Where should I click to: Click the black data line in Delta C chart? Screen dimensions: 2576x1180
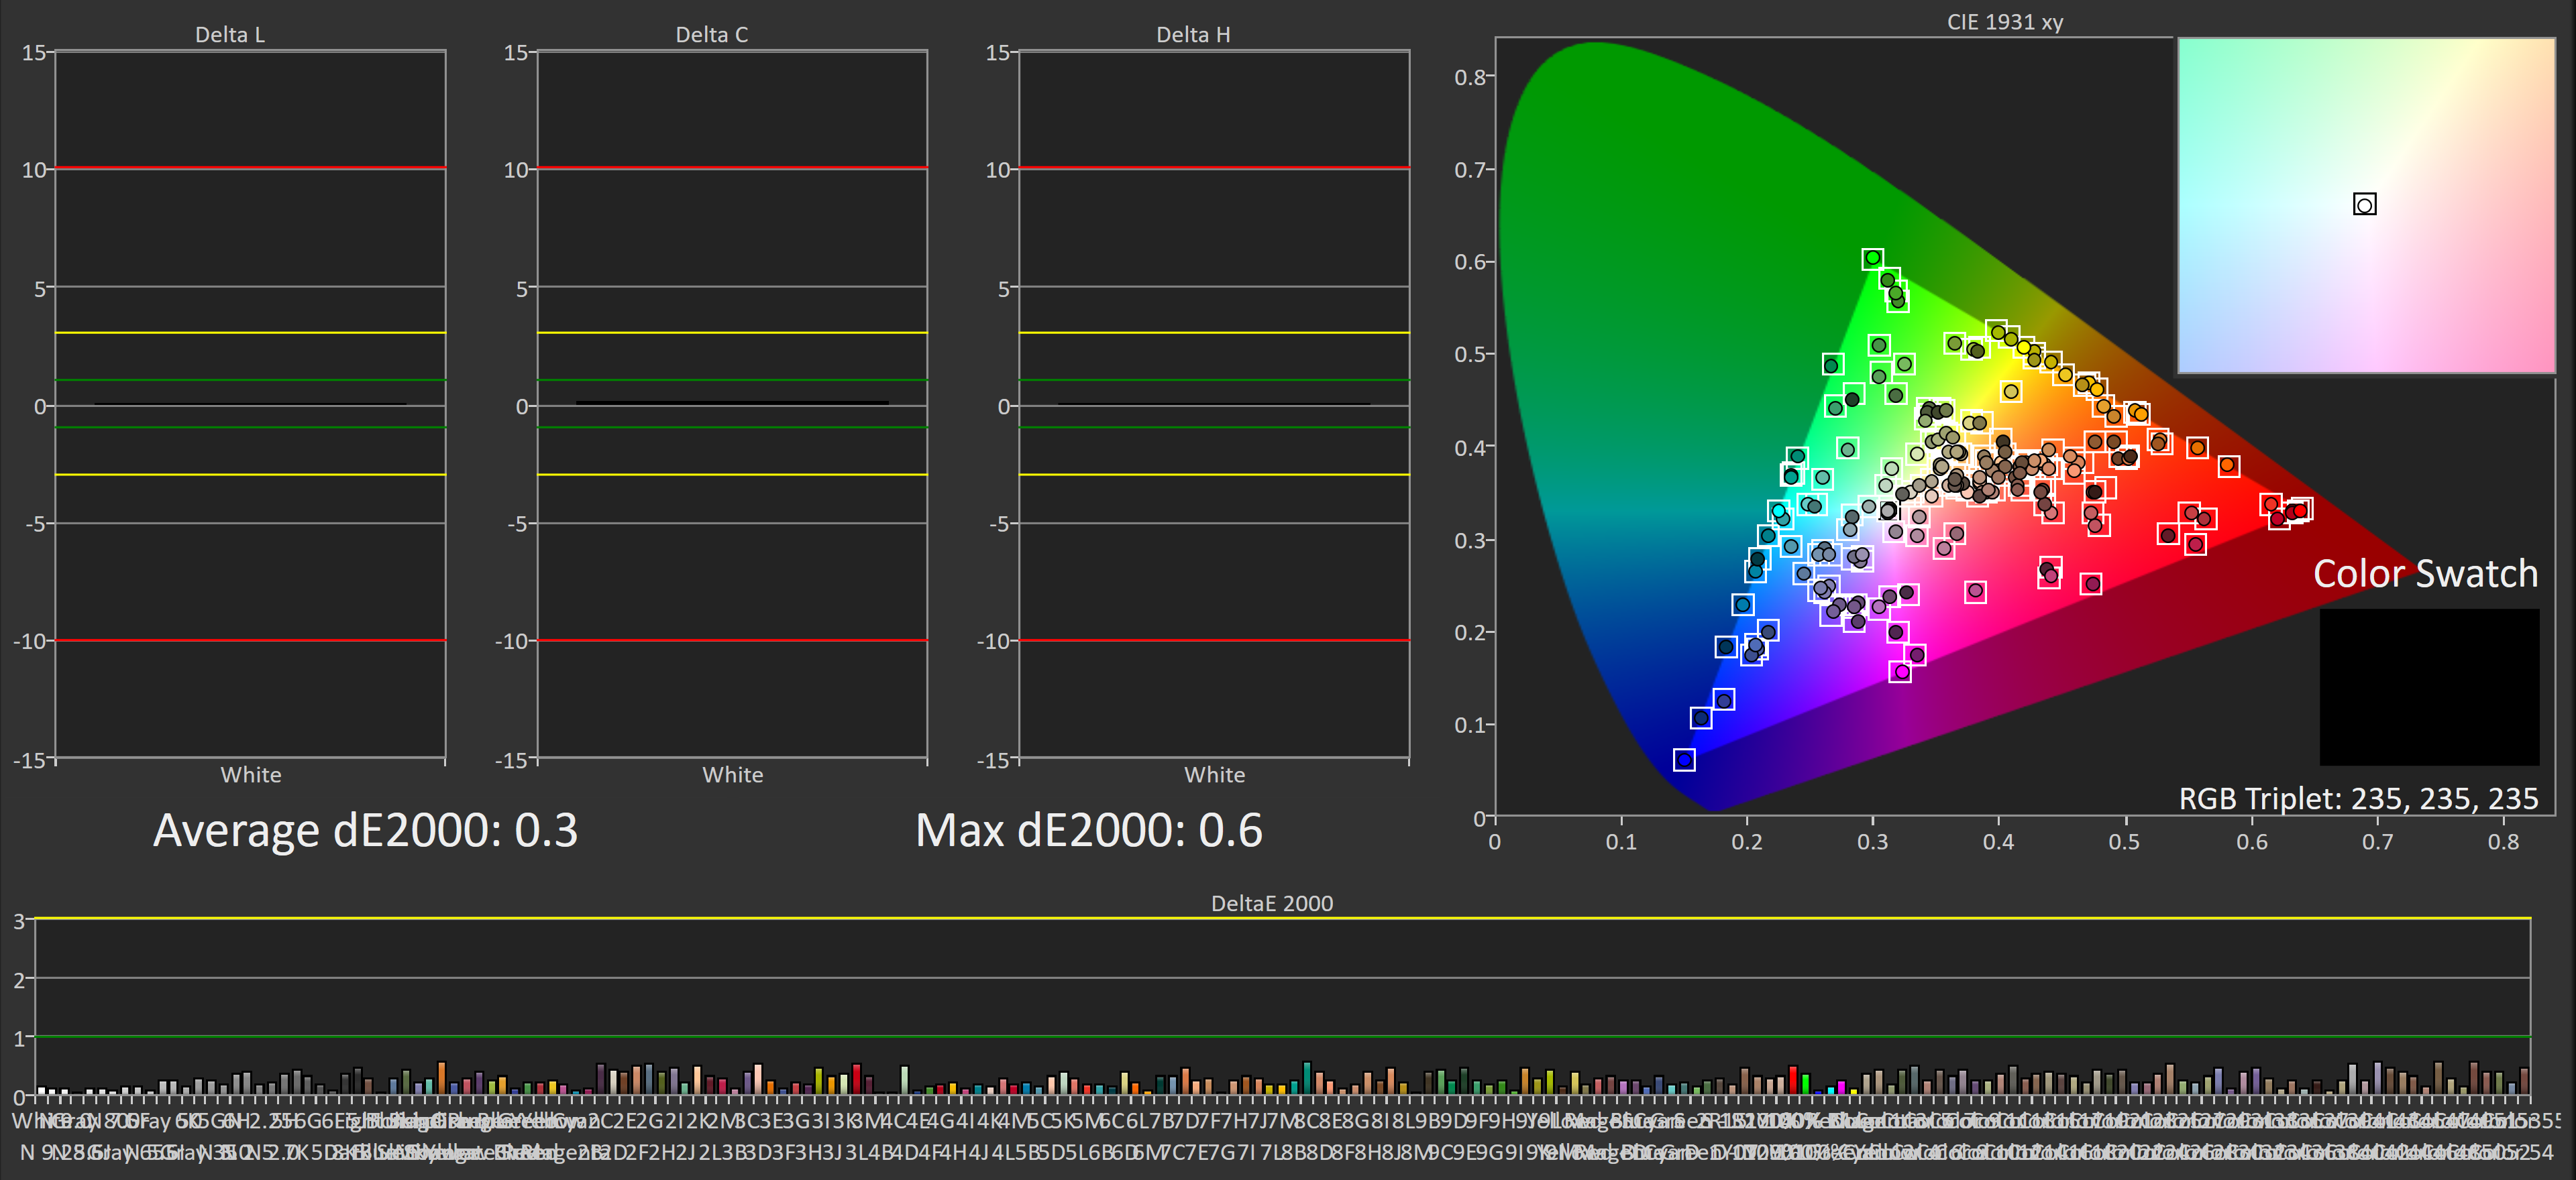732,403
